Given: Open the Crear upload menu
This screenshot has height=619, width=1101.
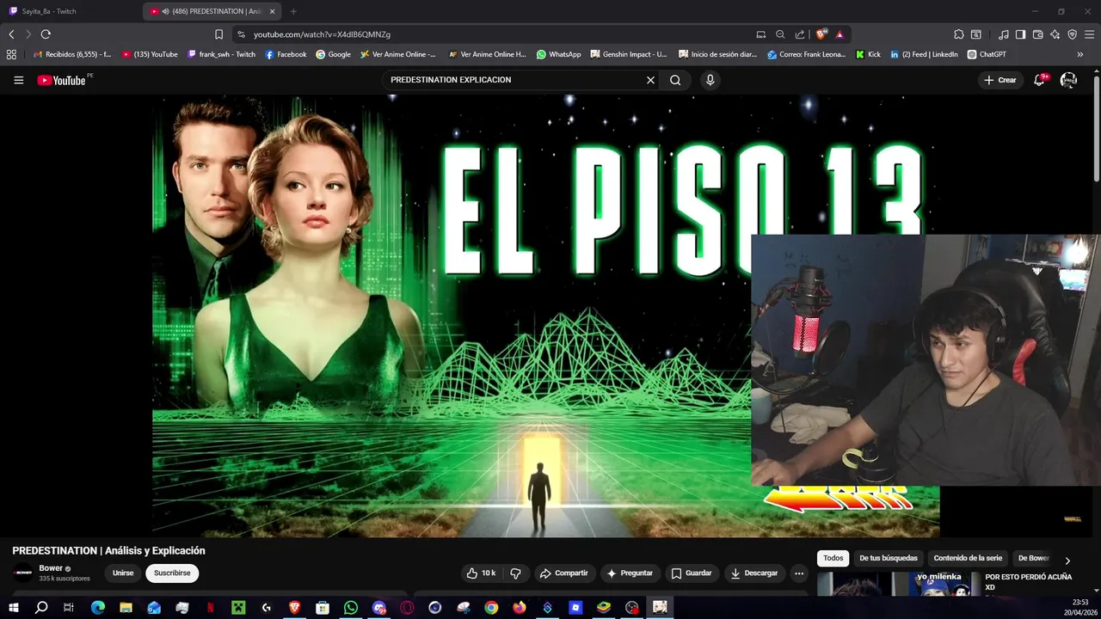Looking at the screenshot, I should [1000, 80].
